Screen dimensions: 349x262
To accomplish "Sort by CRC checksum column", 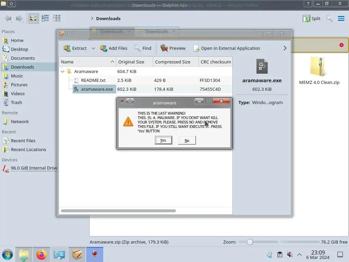I will (x=215, y=62).
